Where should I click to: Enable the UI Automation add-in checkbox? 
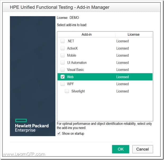[62, 63]
